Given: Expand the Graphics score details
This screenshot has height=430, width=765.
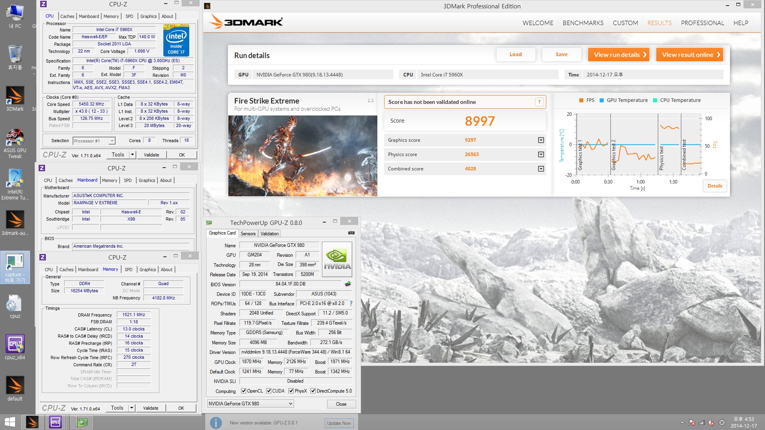Looking at the screenshot, I should coord(541,140).
